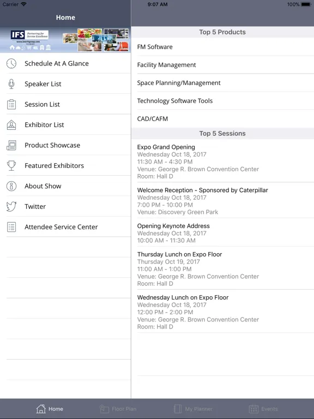Image resolution: width=314 pixels, height=419 pixels.
Task: Select Space Planning/Management product
Action: point(222,83)
